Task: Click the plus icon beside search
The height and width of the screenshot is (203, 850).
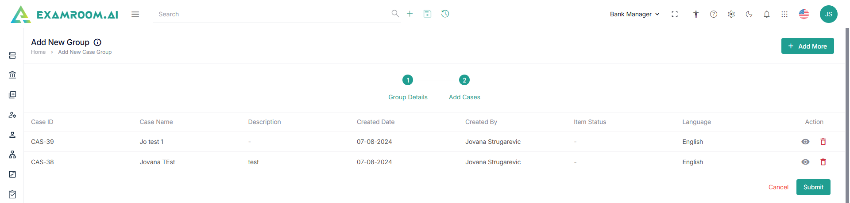Action: pyautogui.click(x=410, y=14)
